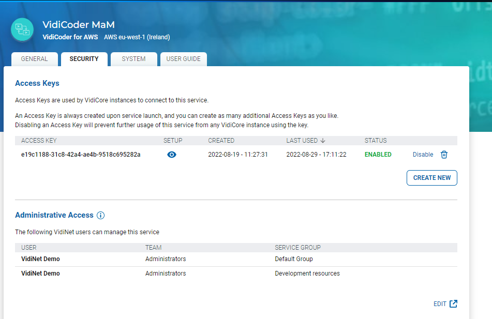The image size is (492, 319).
Task: Open the SYSTEM tab
Action: (133, 59)
